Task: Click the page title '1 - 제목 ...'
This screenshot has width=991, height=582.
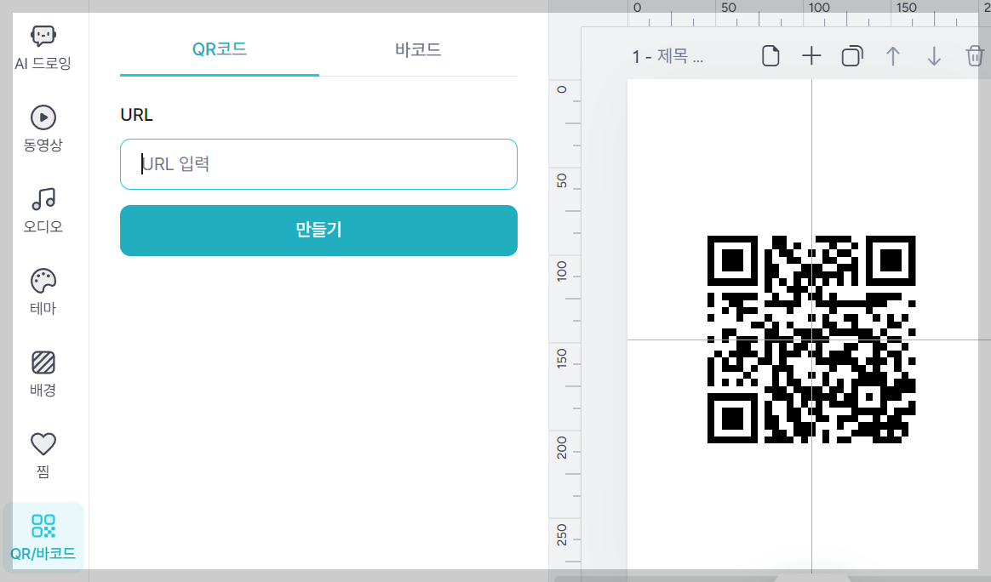Action: [x=667, y=57]
